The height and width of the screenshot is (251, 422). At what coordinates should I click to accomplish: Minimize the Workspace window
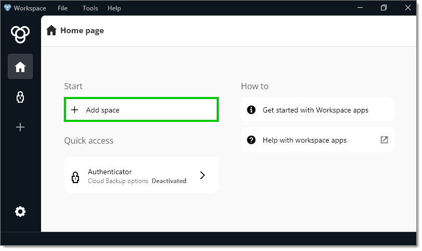coord(360,8)
